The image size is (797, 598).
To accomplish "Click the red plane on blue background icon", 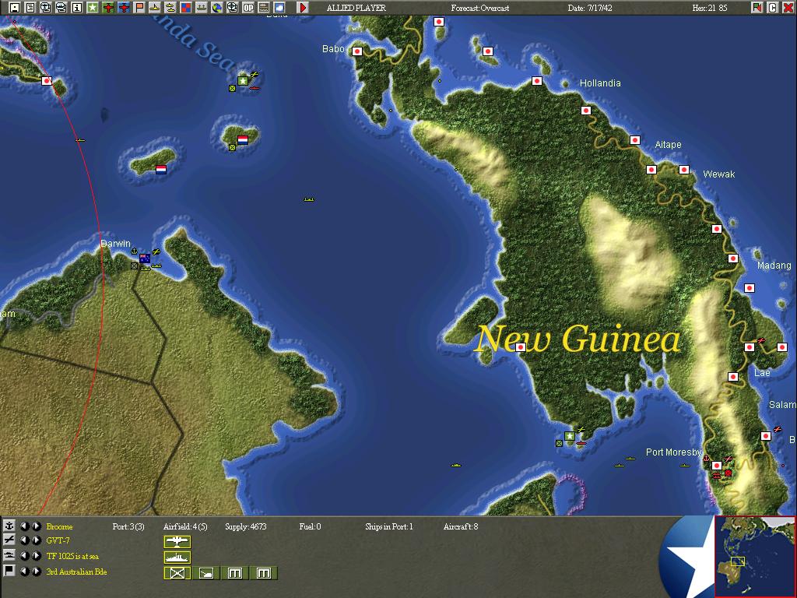I will point(124,8).
